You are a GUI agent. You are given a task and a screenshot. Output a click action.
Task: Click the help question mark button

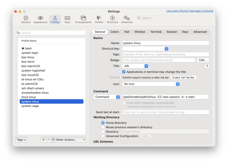[207, 66]
